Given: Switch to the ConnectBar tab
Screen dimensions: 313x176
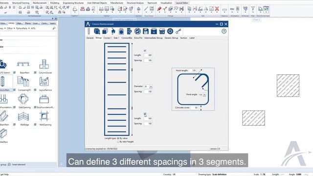Looking at the screenshot, I should tap(127, 38).
